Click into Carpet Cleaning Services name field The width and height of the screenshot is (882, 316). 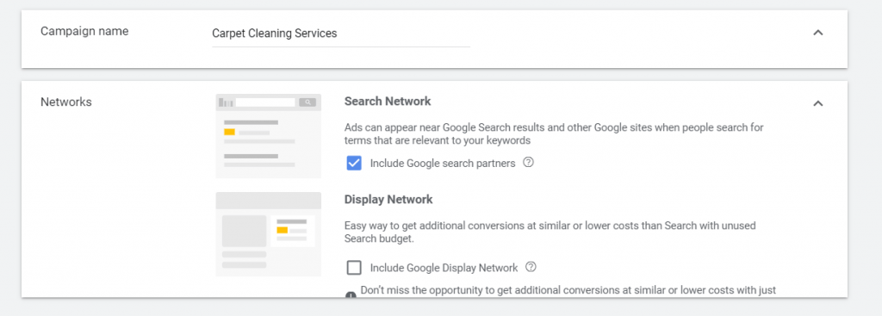341,34
